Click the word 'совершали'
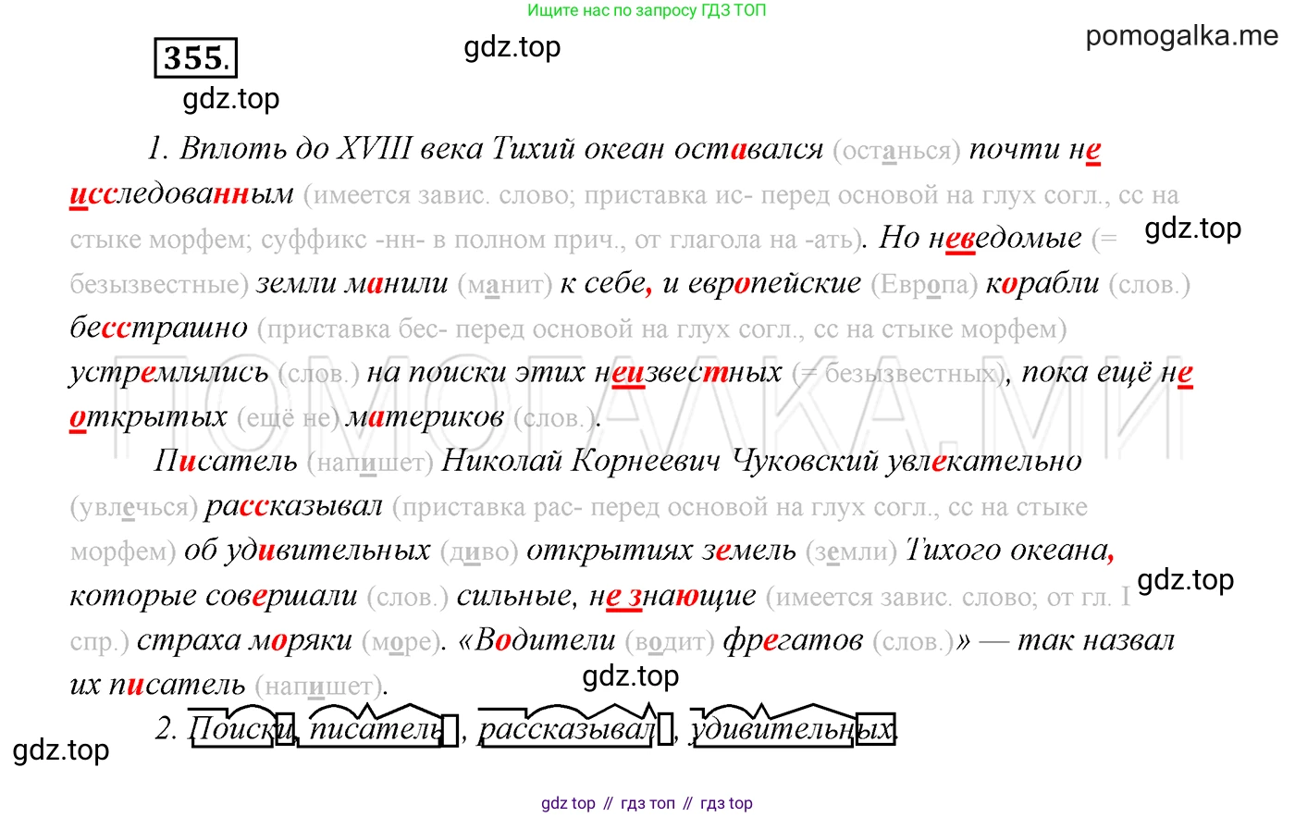The height and width of the screenshot is (817, 1295). (282, 595)
